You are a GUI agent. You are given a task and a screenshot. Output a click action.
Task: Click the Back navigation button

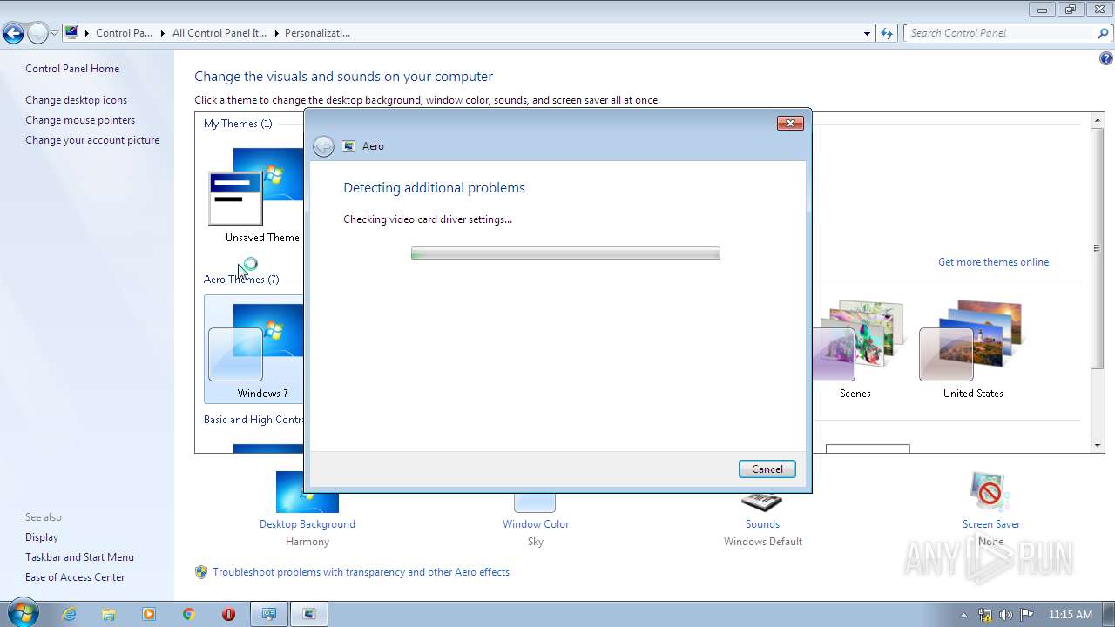(13, 34)
